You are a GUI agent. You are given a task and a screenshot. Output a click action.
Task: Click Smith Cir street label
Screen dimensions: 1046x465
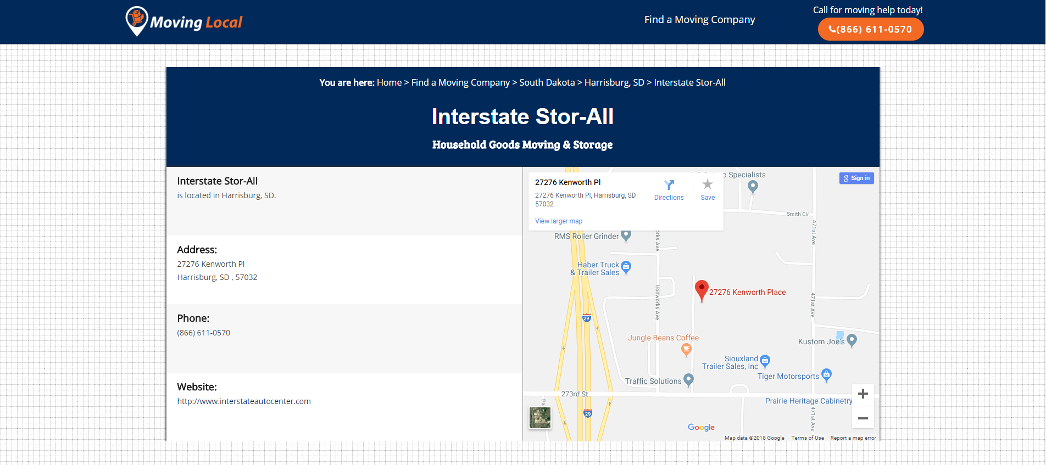click(x=798, y=214)
